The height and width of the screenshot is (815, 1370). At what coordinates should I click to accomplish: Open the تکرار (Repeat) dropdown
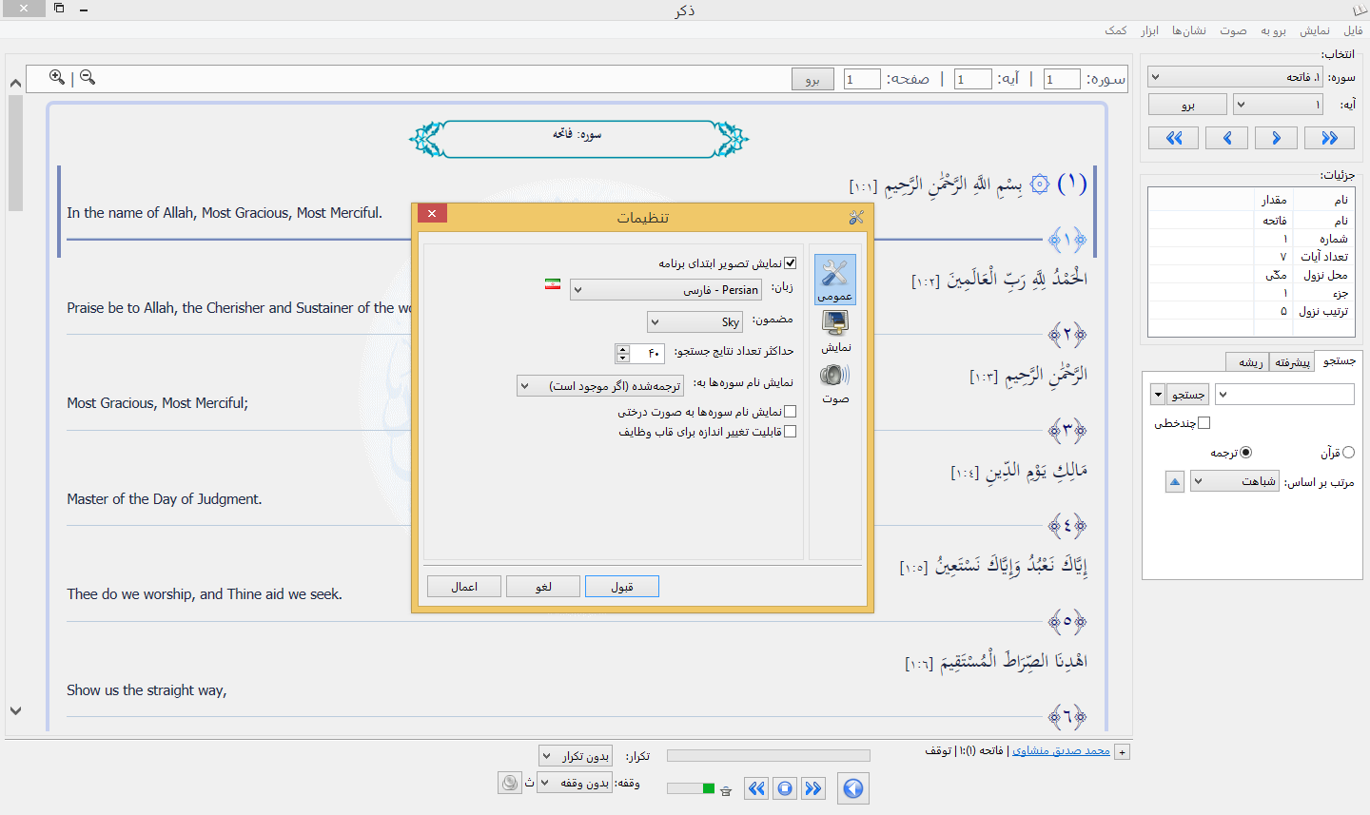576,756
